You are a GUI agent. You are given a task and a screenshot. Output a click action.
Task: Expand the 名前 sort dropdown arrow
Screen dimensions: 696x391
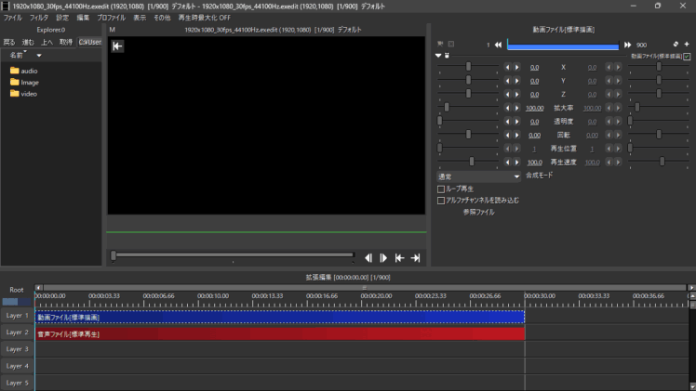coord(39,56)
